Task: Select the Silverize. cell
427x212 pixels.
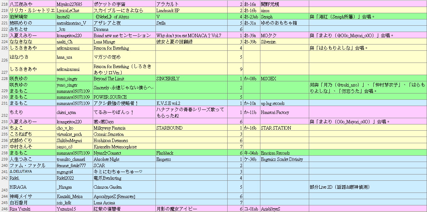Action: pos(284,42)
